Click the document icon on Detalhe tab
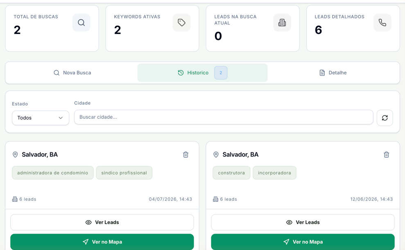Image resolution: width=405 pixels, height=250 pixels. click(322, 73)
